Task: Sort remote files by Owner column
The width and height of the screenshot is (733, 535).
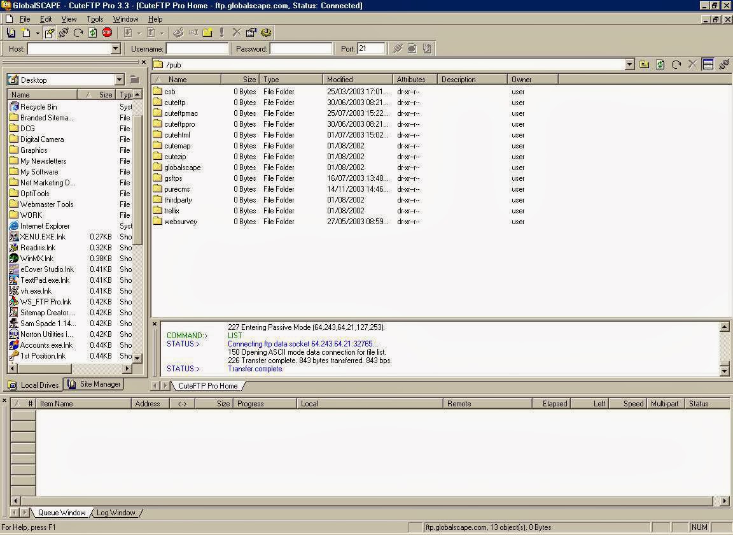Action: [x=533, y=80]
